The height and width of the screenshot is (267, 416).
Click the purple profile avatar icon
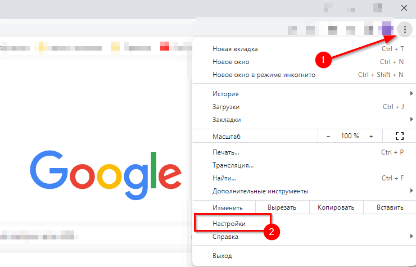point(387,28)
